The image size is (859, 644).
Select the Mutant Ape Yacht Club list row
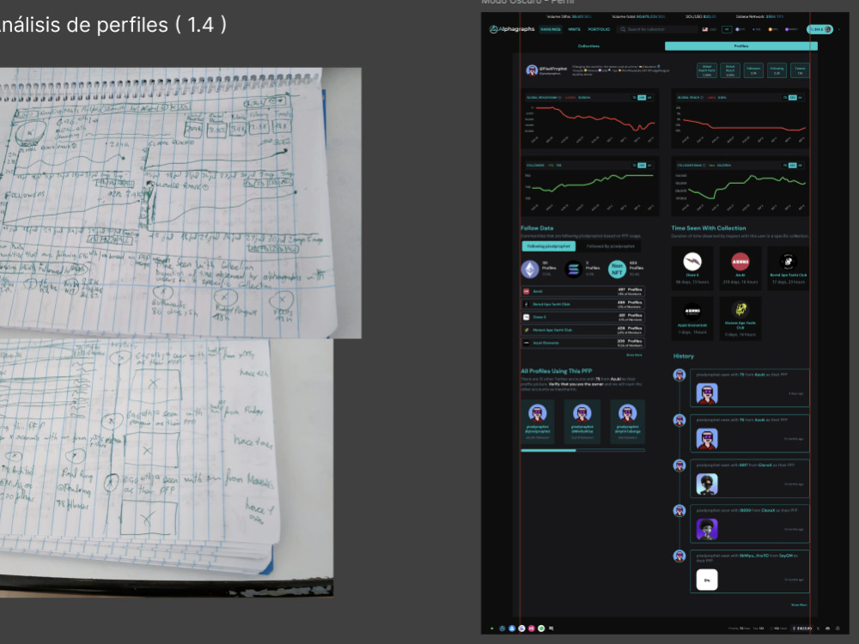pyautogui.click(x=583, y=330)
